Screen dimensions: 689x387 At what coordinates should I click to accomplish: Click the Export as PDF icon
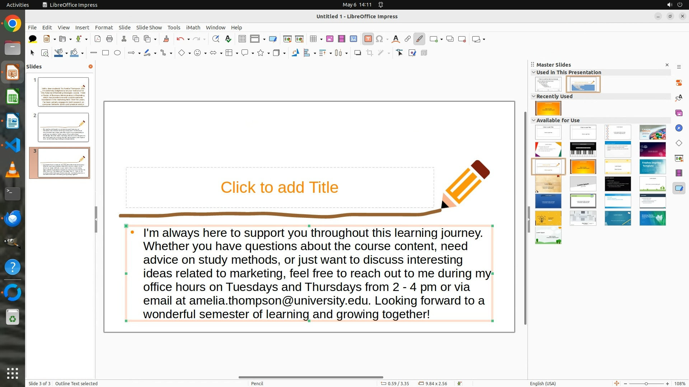tap(97, 39)
